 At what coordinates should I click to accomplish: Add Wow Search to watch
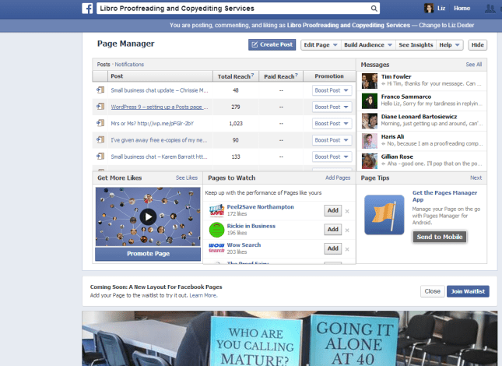[x=332, y=248]
